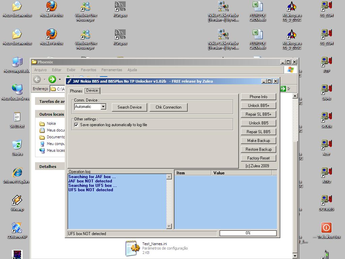Click operation log scrollbar up arrow
The width and height of the screenshot is (345, 259).
tap(169, 177)
